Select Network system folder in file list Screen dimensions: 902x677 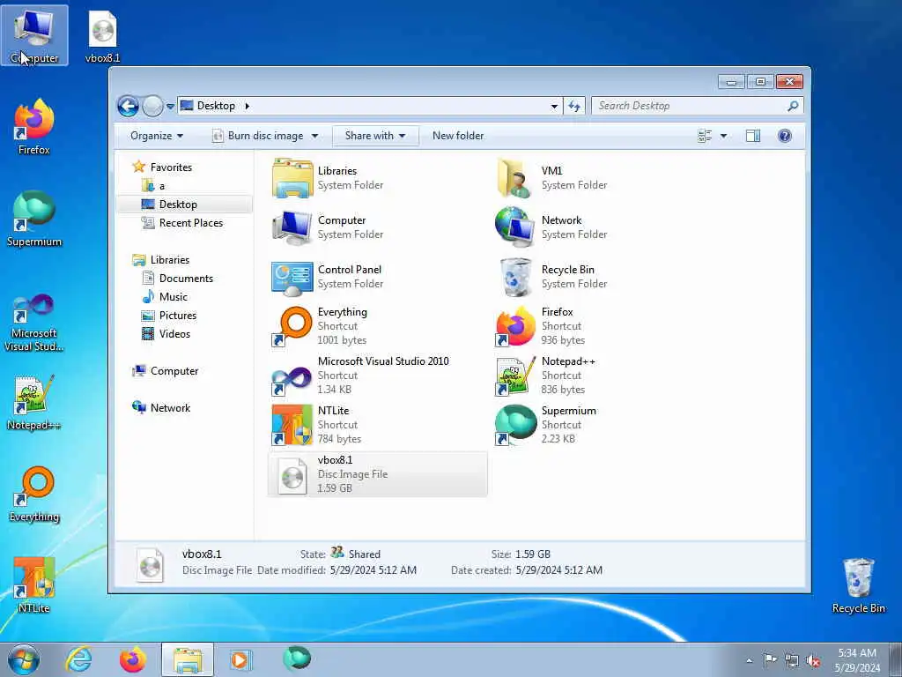[601, 227]
